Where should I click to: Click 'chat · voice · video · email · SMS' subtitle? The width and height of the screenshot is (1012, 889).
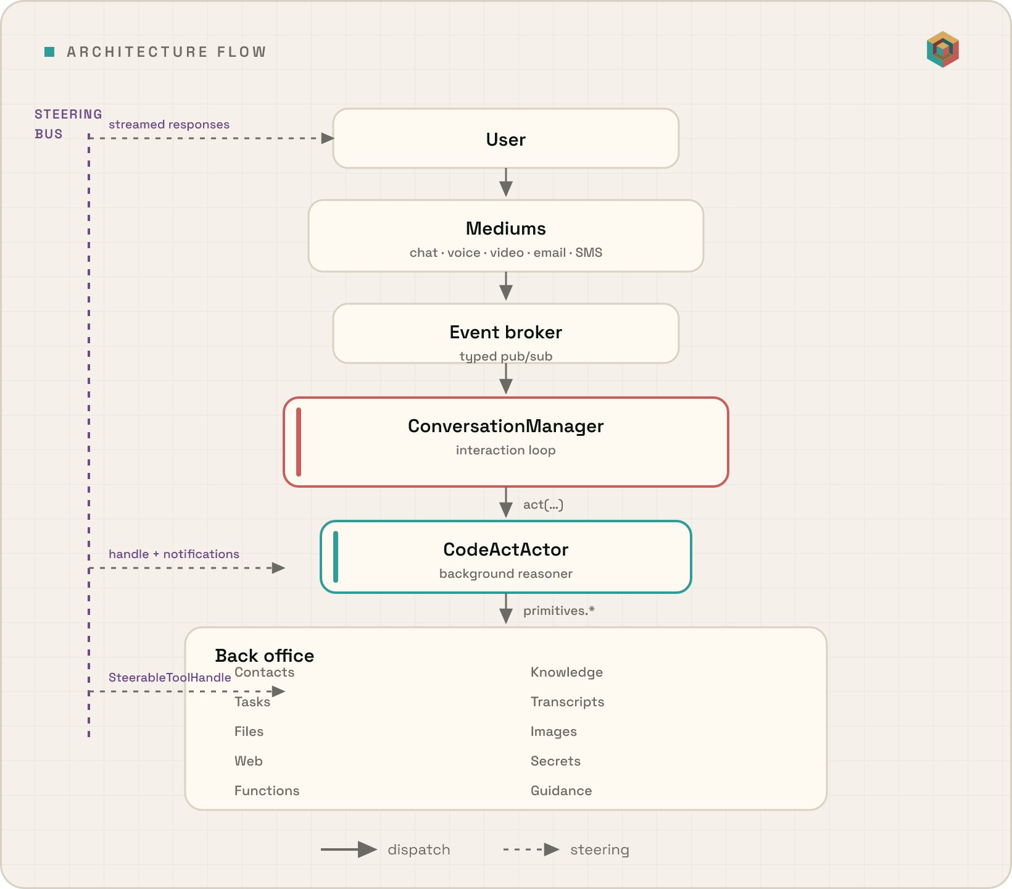point(506,253)
